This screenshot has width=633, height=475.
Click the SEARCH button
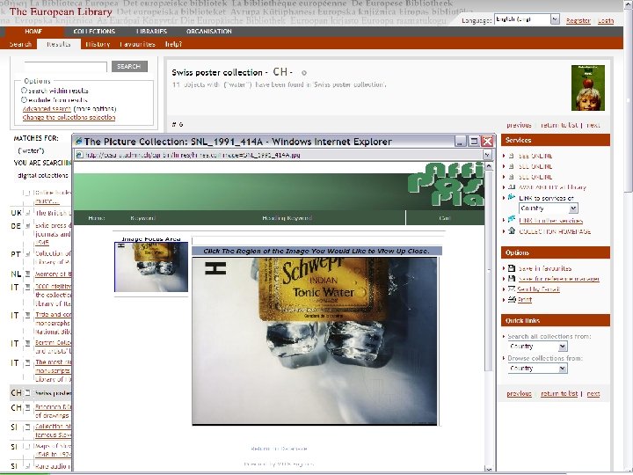129,66
